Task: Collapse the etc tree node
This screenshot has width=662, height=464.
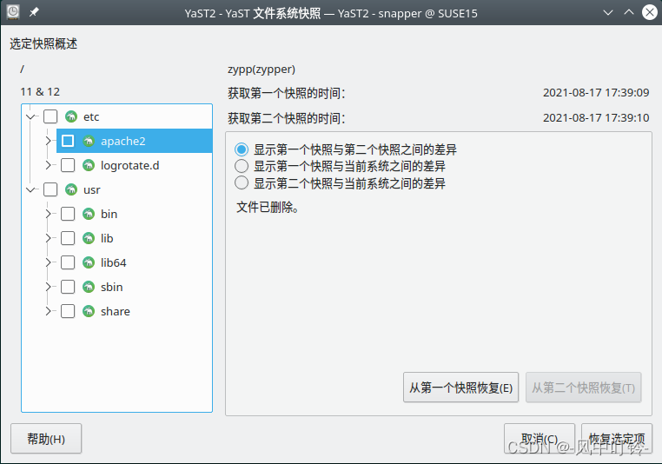Action: tap(30, 116)
